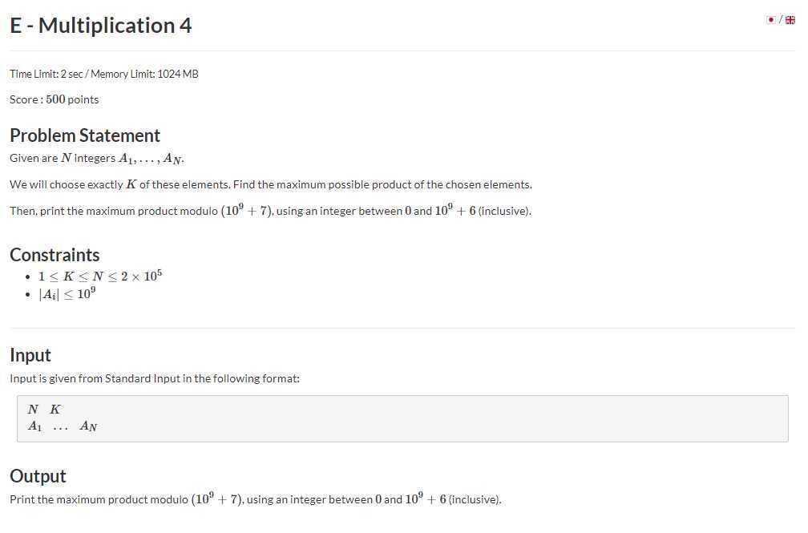Click the Constraints heading
This screenshot has height=533, width=808.
55,255
